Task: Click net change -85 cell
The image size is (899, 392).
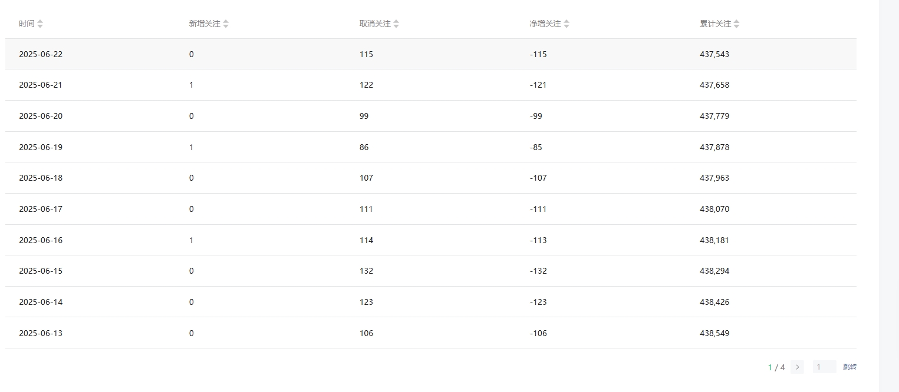Action: (536, 147)
